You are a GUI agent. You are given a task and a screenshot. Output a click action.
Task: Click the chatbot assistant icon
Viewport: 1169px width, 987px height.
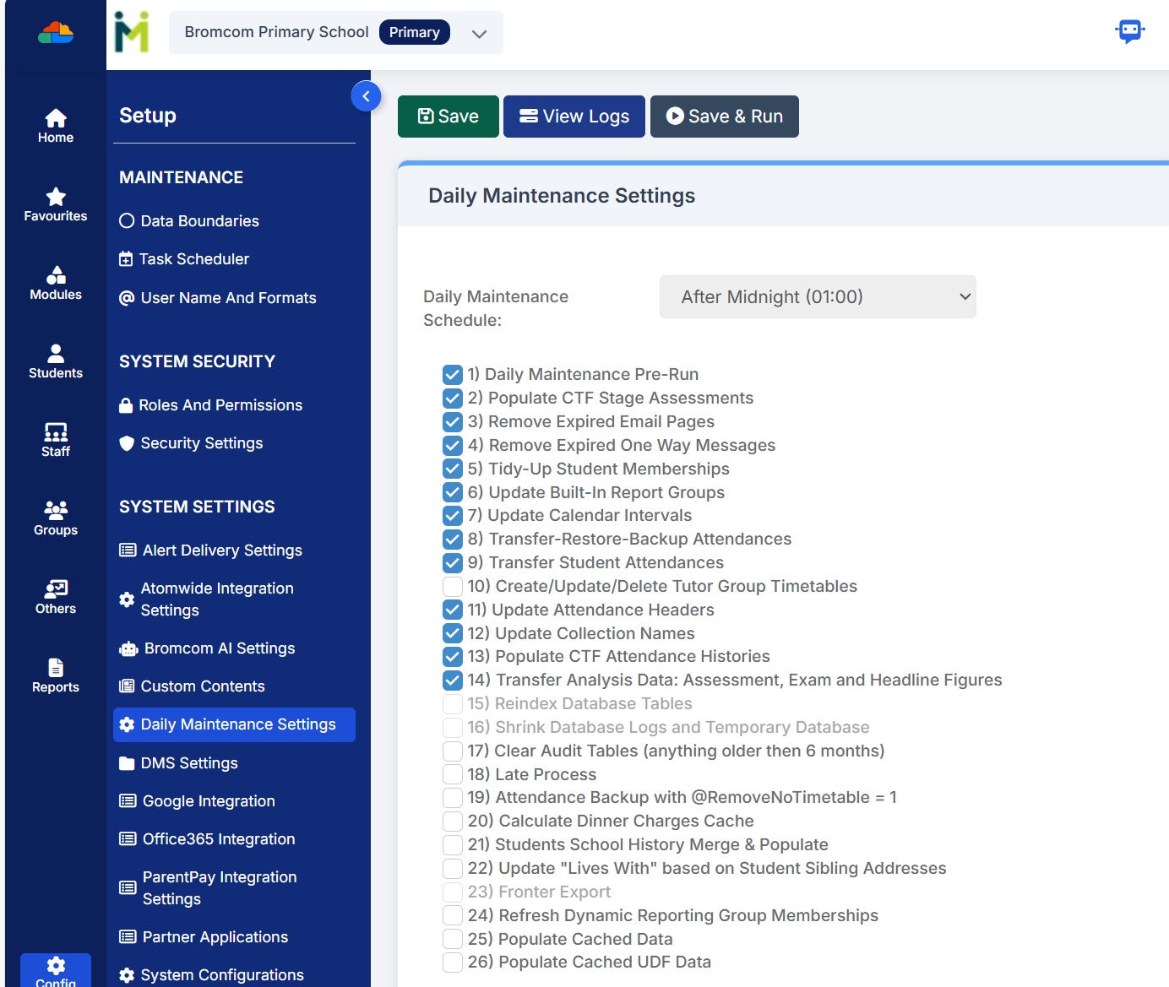coord(1129,32)
